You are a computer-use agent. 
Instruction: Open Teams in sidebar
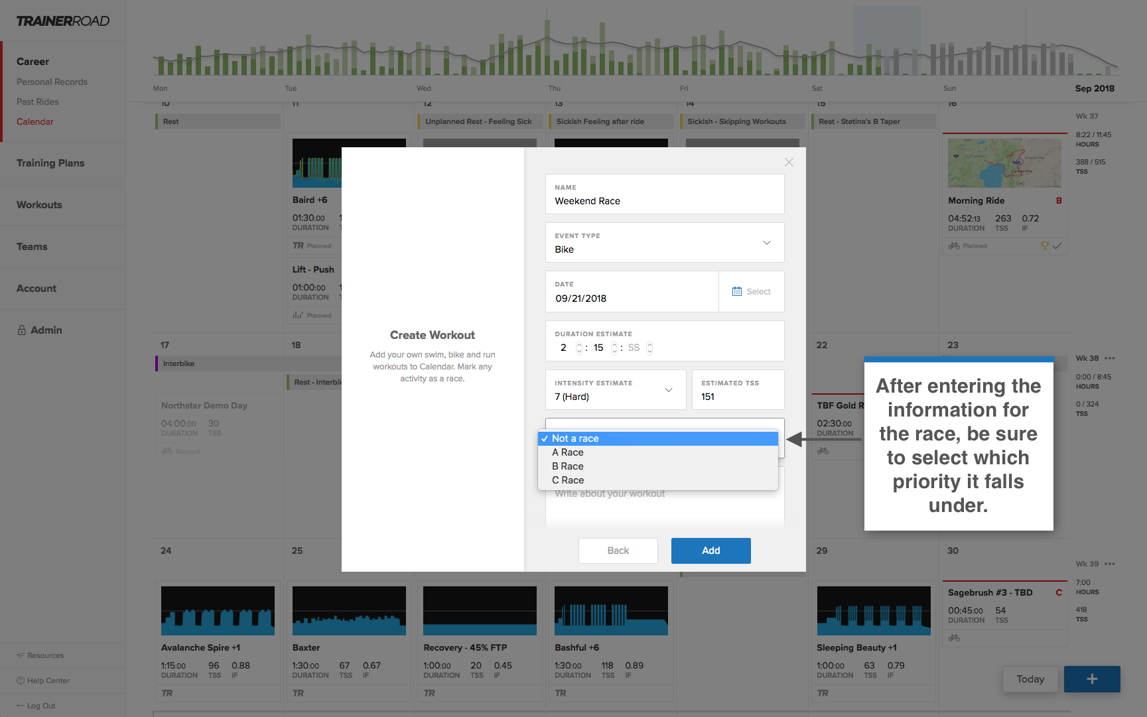32,247
